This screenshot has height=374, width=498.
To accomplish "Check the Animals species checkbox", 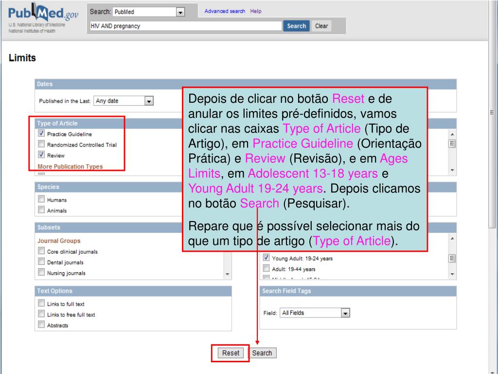I will [41, 210].
